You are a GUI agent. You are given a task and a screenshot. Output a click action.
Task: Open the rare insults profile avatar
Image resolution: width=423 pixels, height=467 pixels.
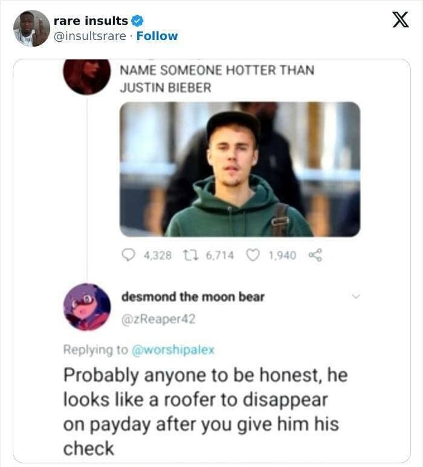click(x=31, y=28)
